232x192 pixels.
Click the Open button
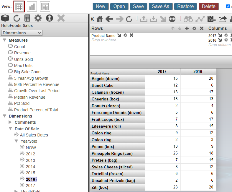119,6
